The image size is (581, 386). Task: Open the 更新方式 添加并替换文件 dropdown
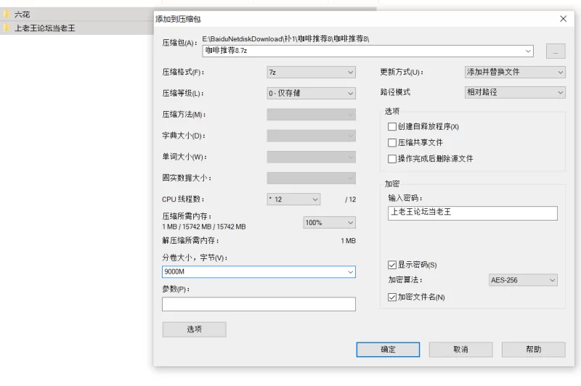(515, 72)
